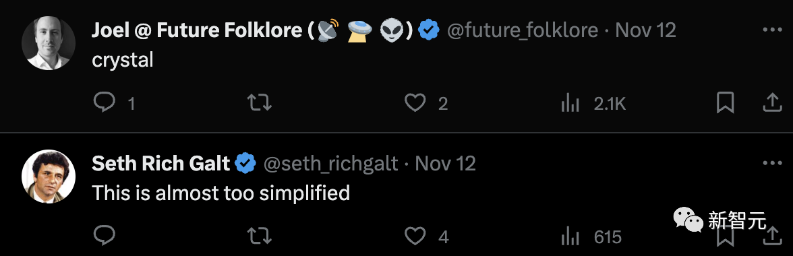This screenshot has height=256, width=793.
Task: Open Seth Rich Galt's avatar
Action: [x=49, y=177]
